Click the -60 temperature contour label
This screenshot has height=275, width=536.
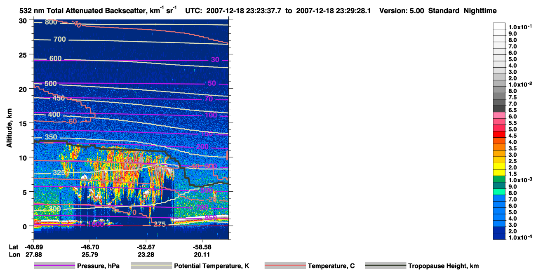tap(72, 122)
